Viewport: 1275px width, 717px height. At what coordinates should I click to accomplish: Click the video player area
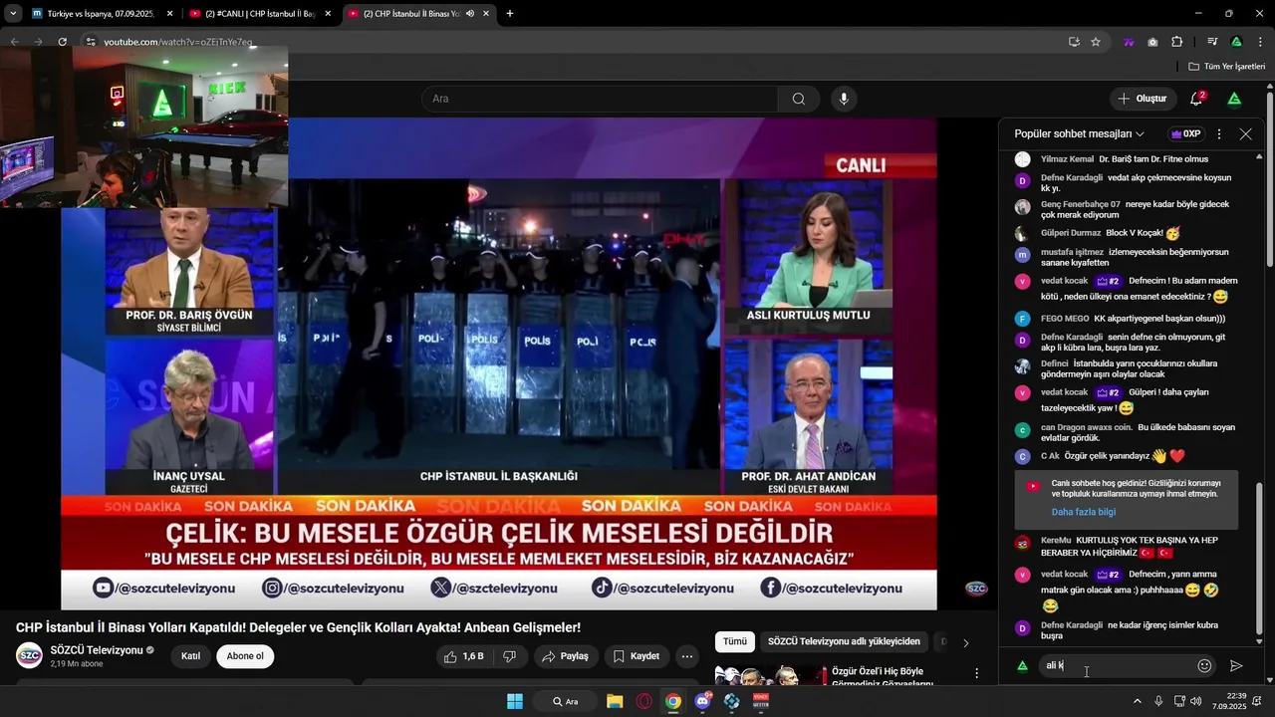click(x=498, y=363)
